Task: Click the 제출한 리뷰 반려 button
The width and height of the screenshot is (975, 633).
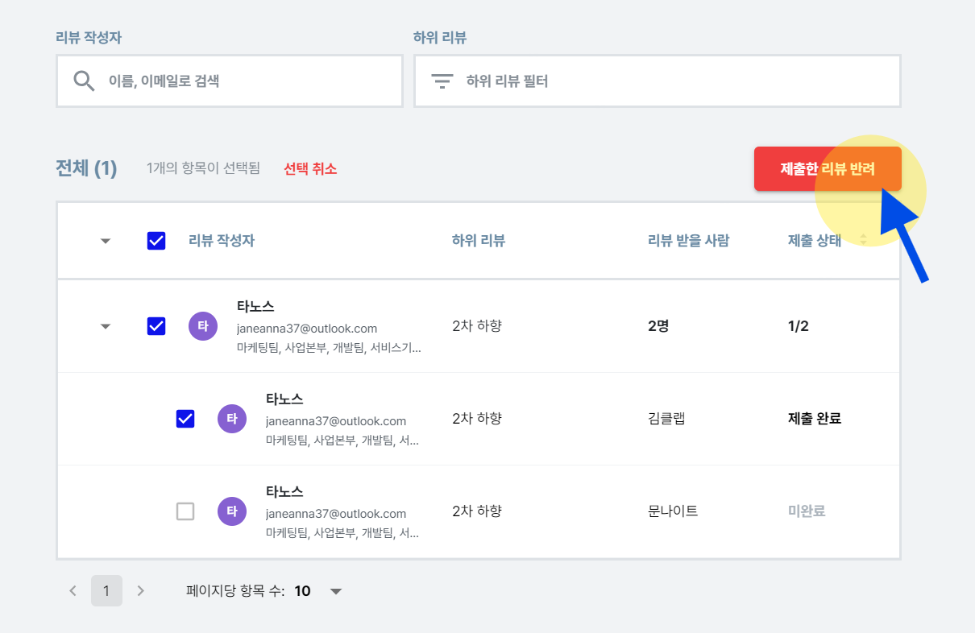Action: pos(828,168)
